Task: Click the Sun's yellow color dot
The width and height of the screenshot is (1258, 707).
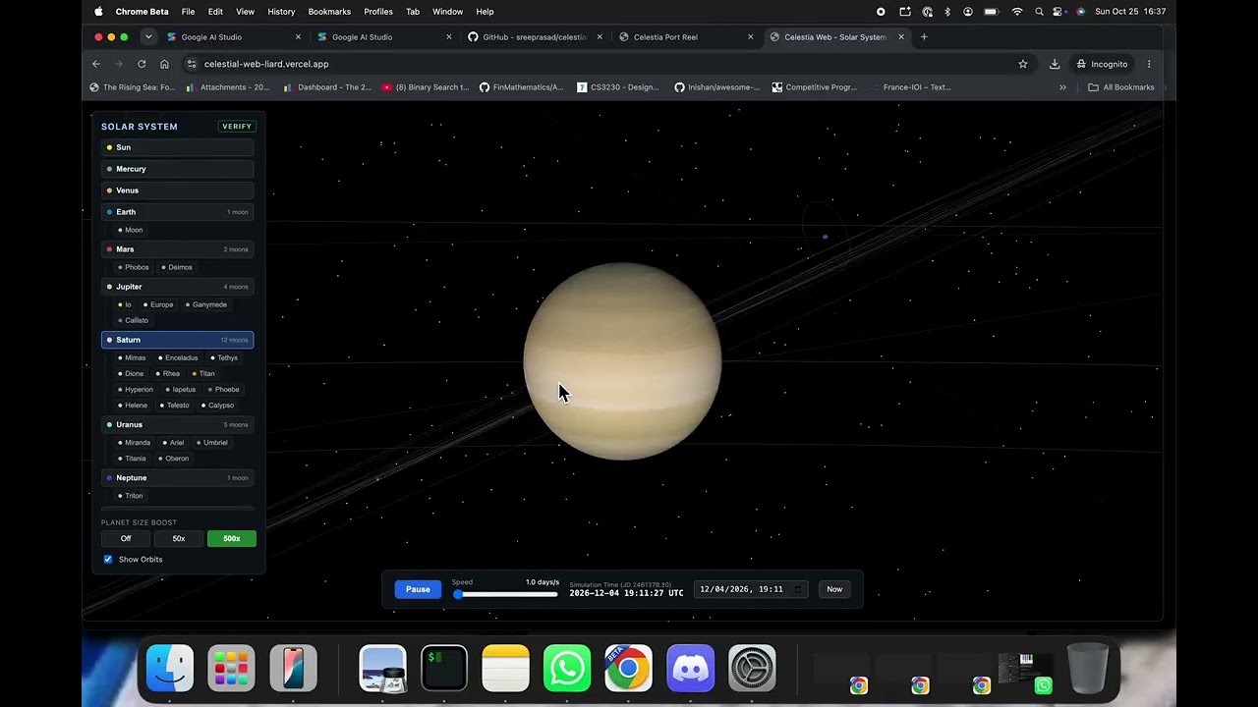Action: (109, 147)
